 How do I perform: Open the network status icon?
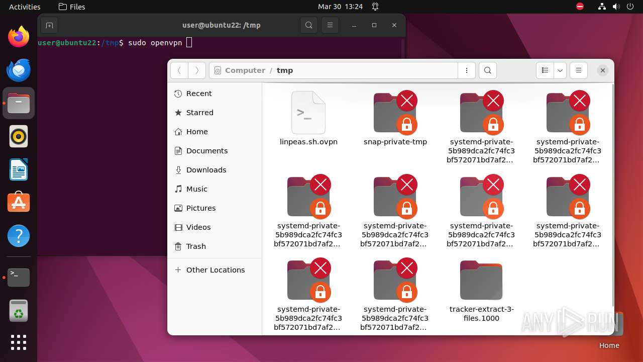[602, 7]
